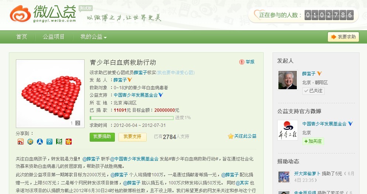The height and width of the screenshot is (194, 367).
Task: Expand the 我的公益 dropdown menu
Action: pyautogui.click(x=94, y=37)
